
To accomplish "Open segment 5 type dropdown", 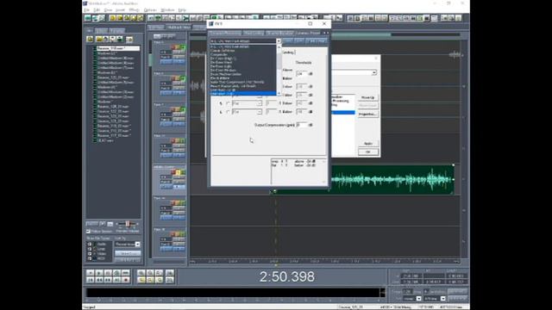I will tap(259, 103).
